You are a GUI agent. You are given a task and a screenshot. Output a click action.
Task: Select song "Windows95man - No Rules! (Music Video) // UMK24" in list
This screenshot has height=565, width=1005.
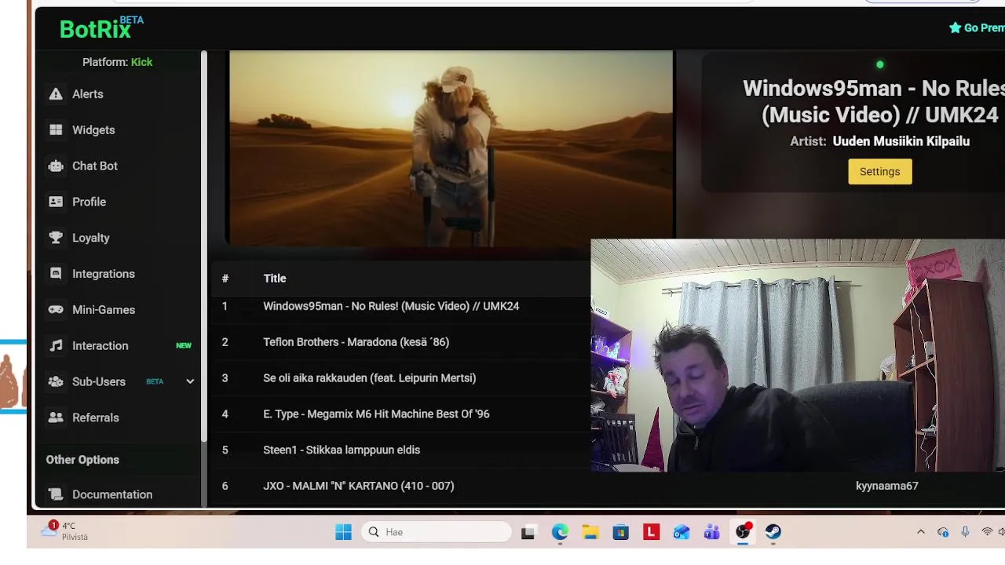point(391,306)
